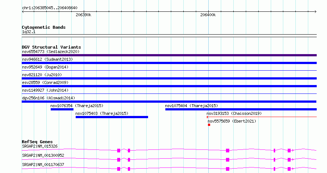Open nsv1075404 (Thareja2015) label
The image size is (327, 173).
[x=191, y=106]
